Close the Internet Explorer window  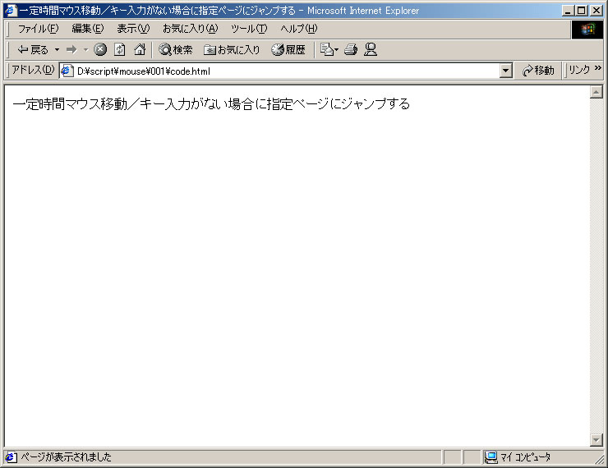point(596,11)
